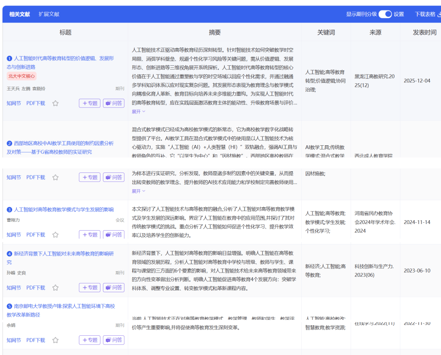Click 设置 in the header bar
The image size is (441, 355).
click(x=399, y=14)
